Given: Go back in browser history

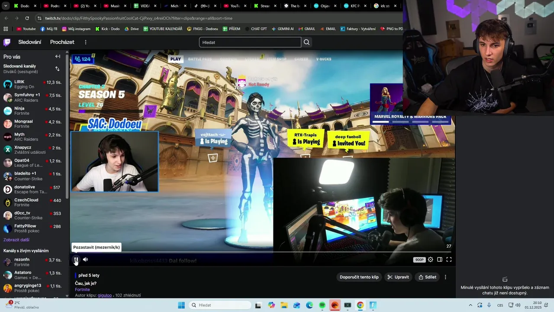Looking at the screenshot, I should [6, 18].
